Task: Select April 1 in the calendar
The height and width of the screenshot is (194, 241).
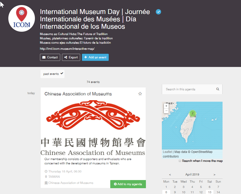Action: click(x=166, y=187)
